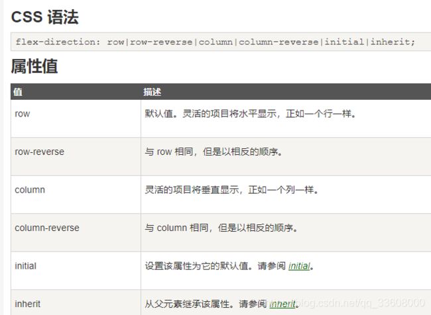Click the text '设置该属性为它的默认值'

tap(196, 266)
